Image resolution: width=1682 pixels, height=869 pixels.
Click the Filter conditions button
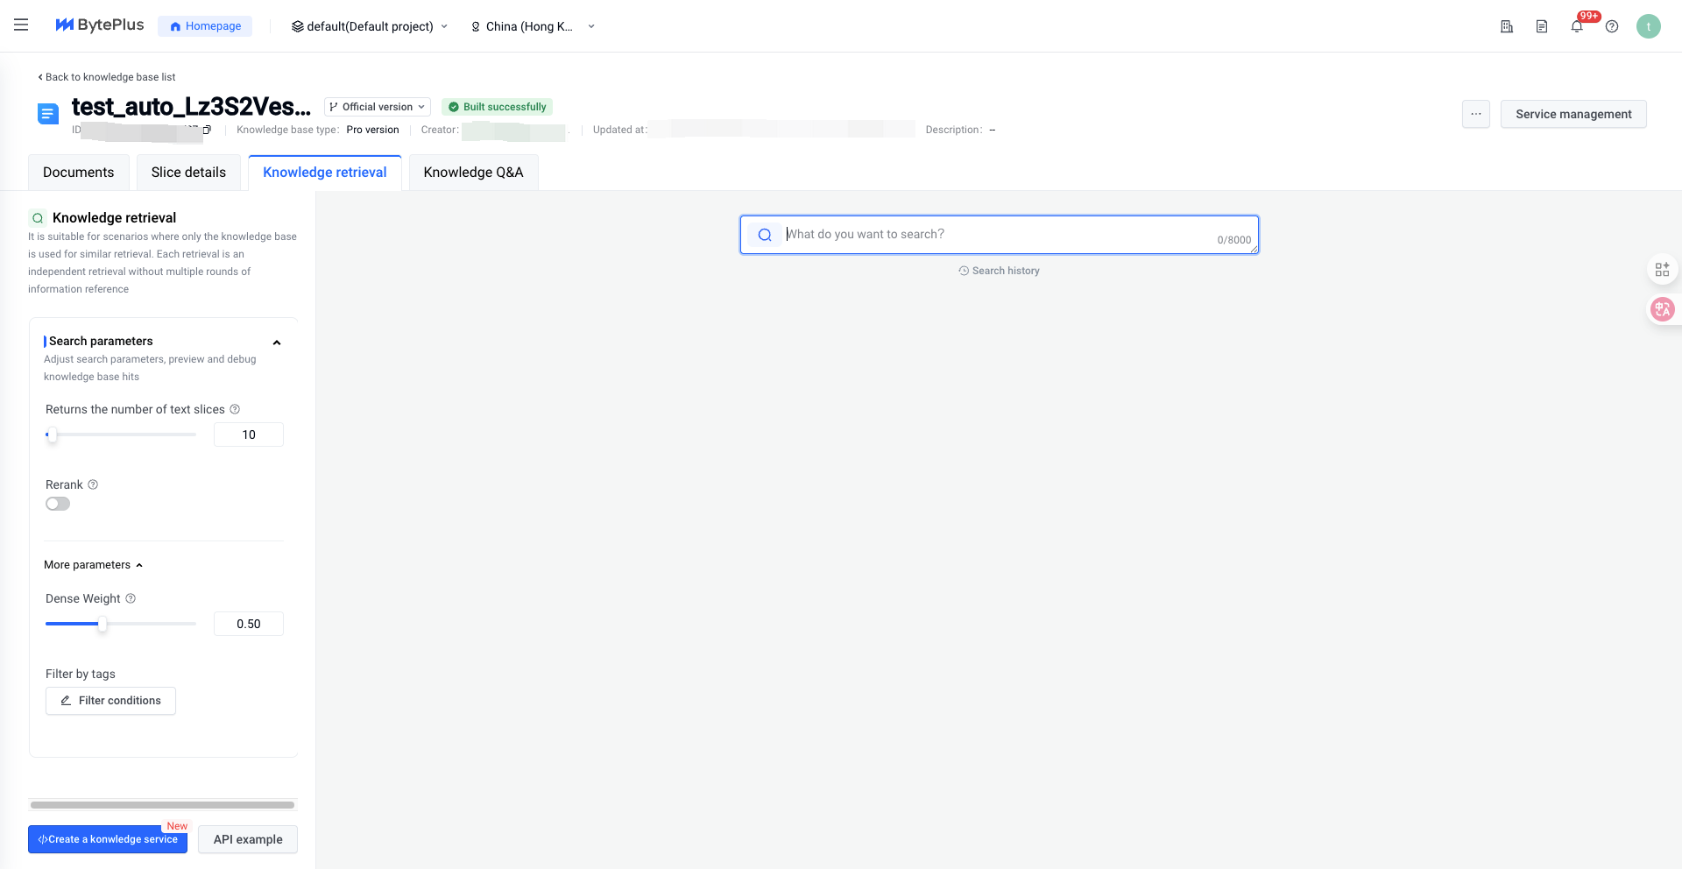[x=110, y=701]
